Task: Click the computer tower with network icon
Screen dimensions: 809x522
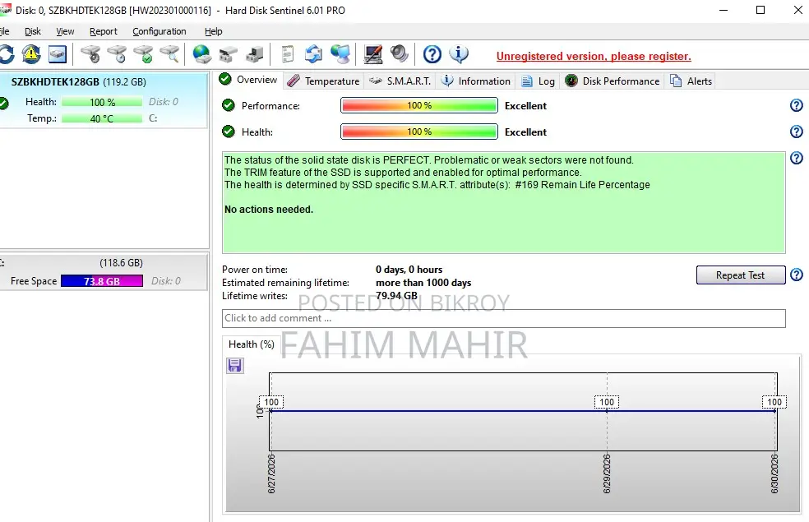Action: tap(254, 54)
